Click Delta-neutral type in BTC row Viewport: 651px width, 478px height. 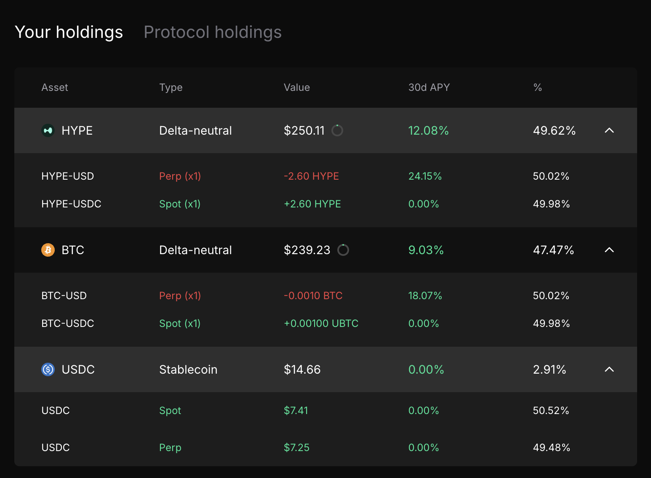(195, 250)
